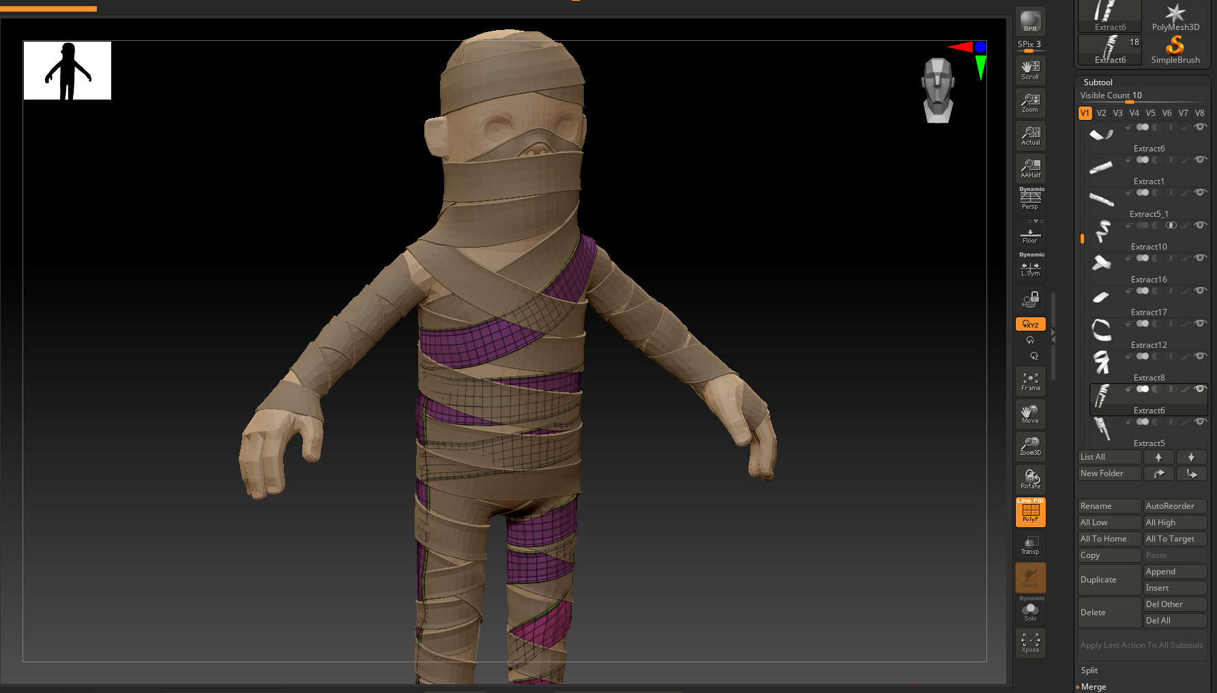Click the Del Other button
This screenshot has height=693, width=1217.
point(1175,604)
